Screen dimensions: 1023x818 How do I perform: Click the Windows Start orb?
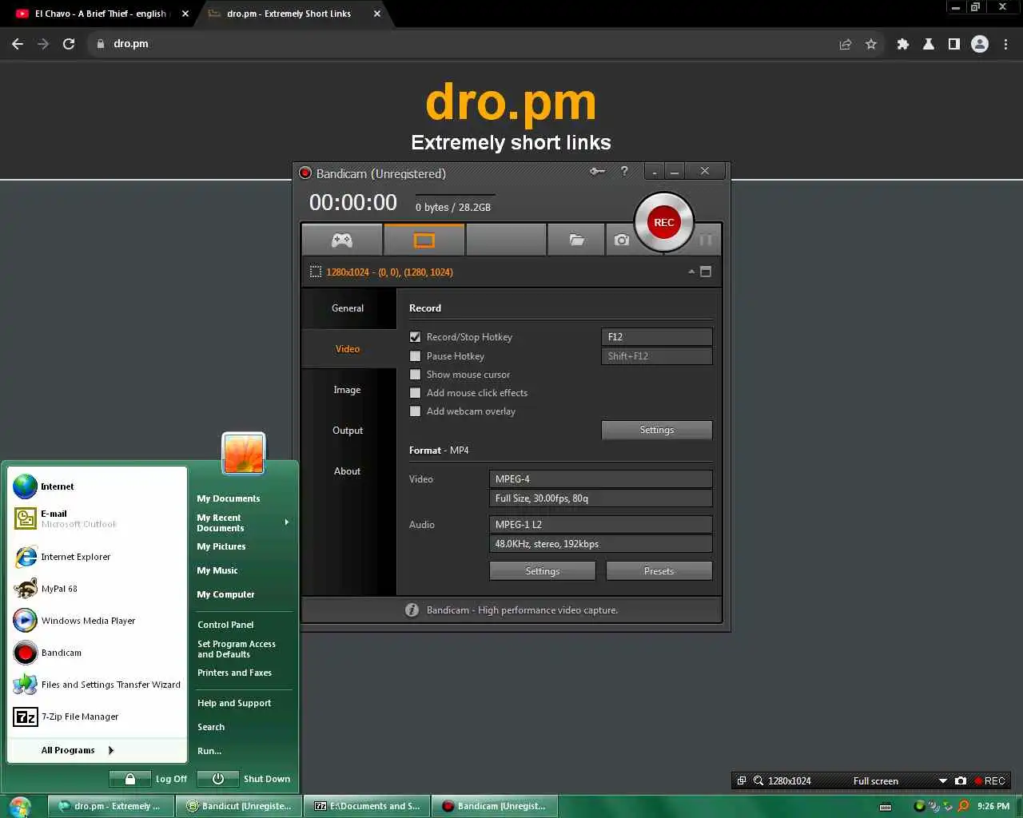[x=20, y=806]
